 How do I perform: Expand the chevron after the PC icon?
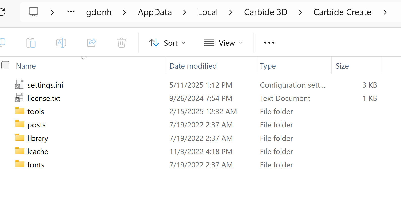pyautogui.click(x=52, y=12)
